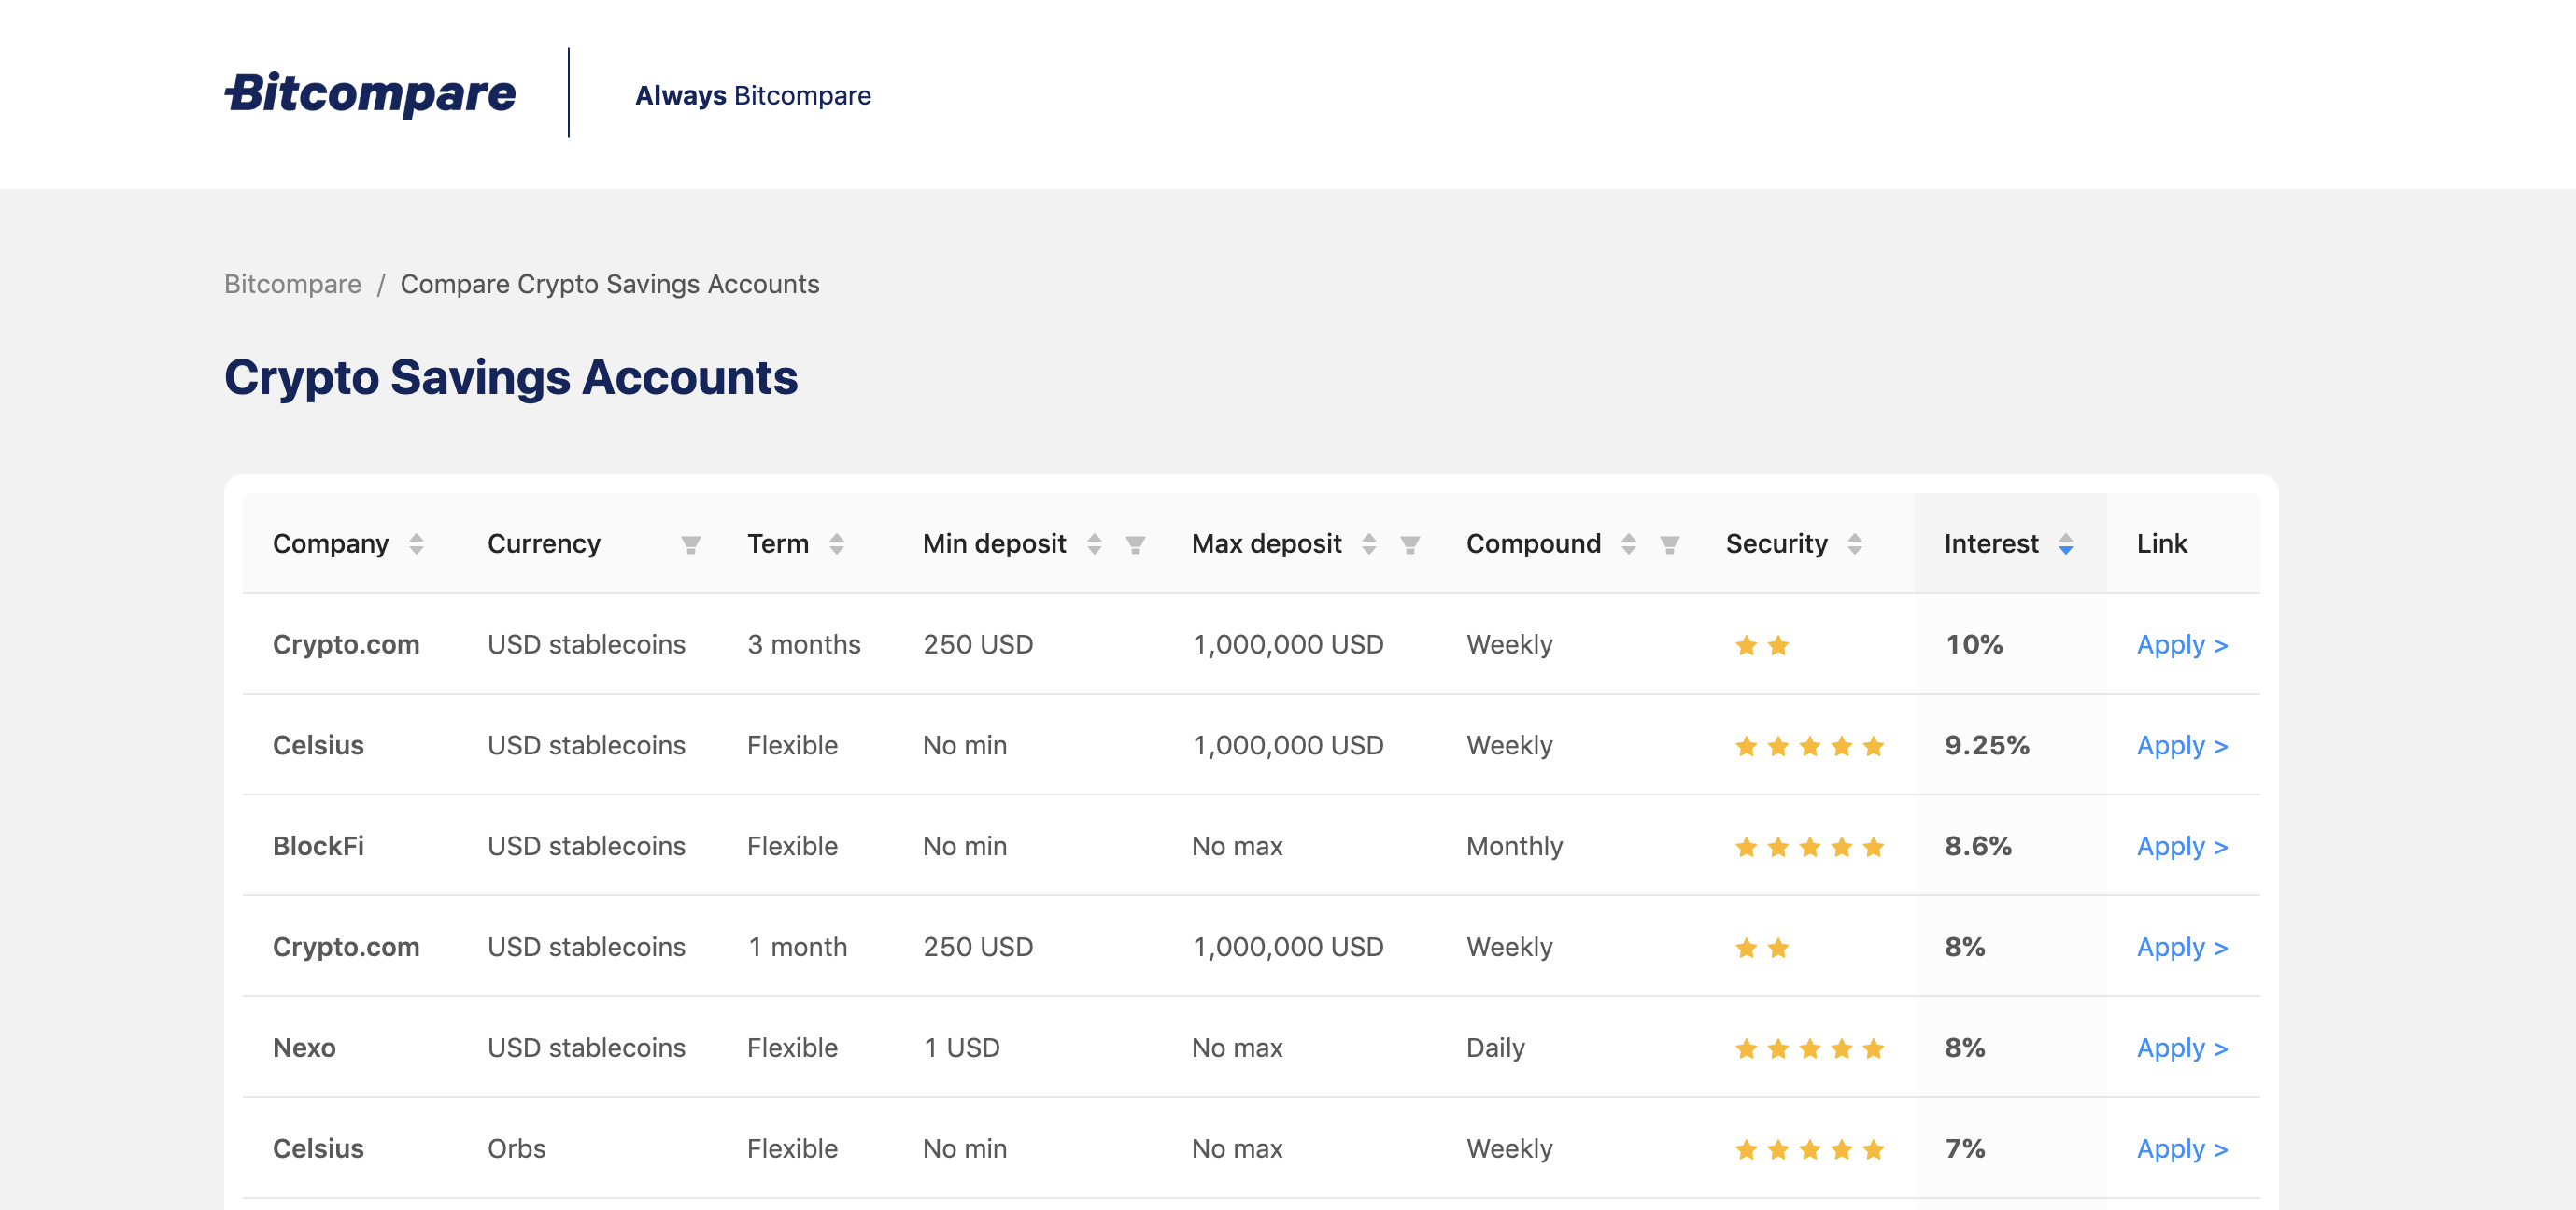The height and width of the screenshot is (1210, 2576).
Task: Click the Always Bitcompare tagline
Action: (752, 95)
